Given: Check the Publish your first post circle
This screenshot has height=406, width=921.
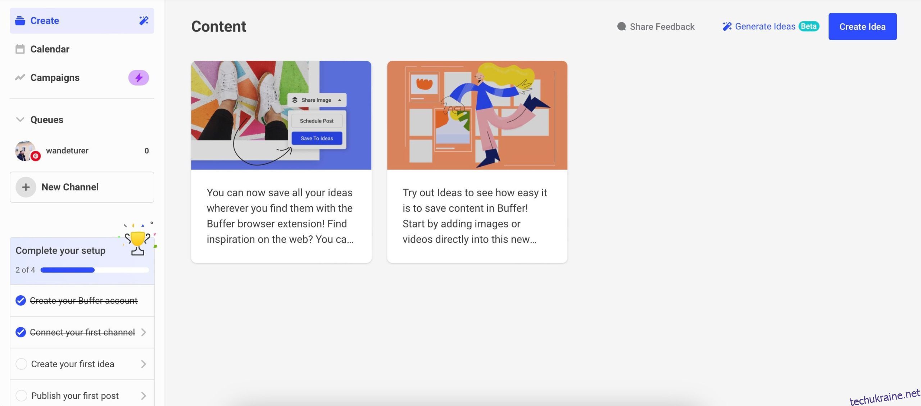Looking at the screenshot, I should [x=21, y=395].
